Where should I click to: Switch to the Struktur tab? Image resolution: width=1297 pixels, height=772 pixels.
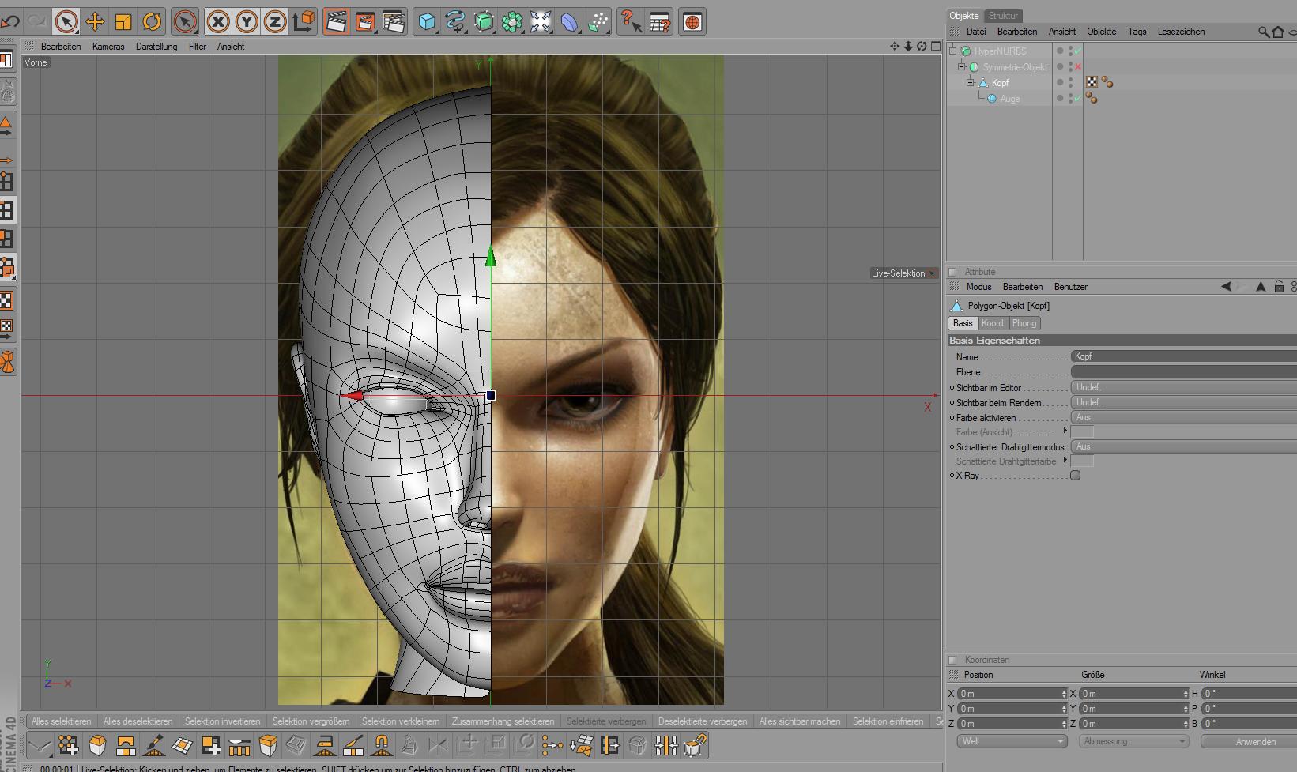coord(1003,16)
